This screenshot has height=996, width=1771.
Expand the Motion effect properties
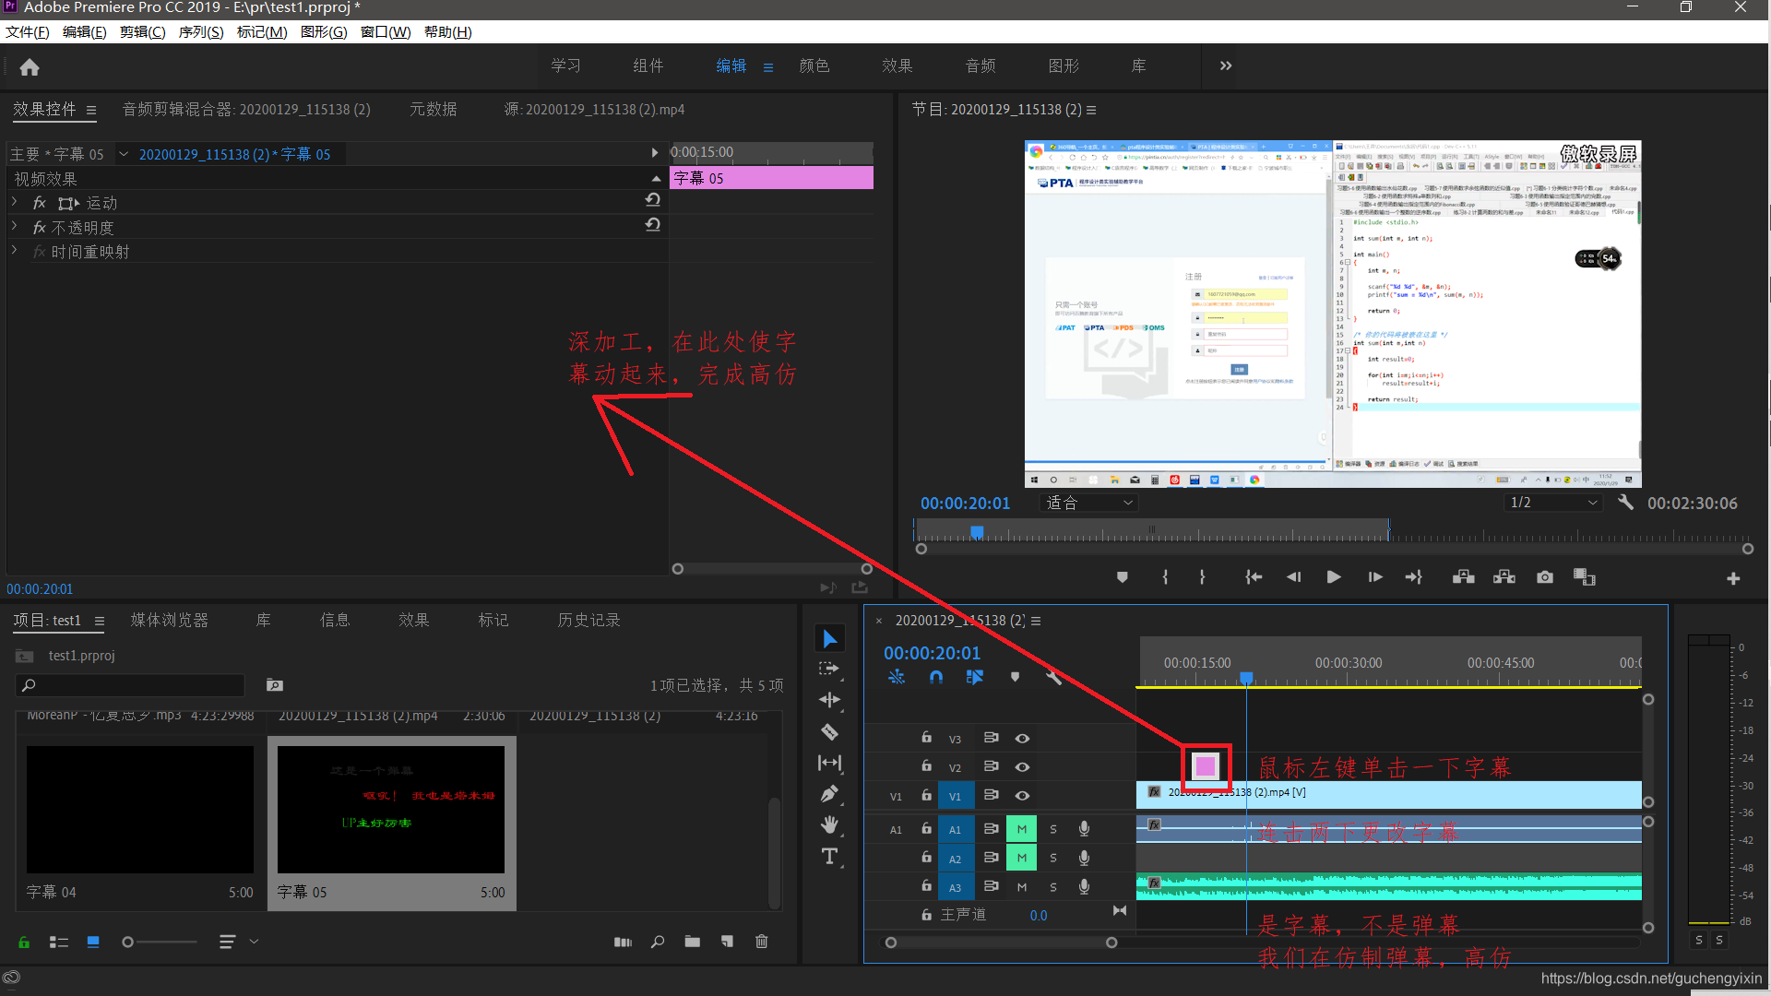coord(14,201)
